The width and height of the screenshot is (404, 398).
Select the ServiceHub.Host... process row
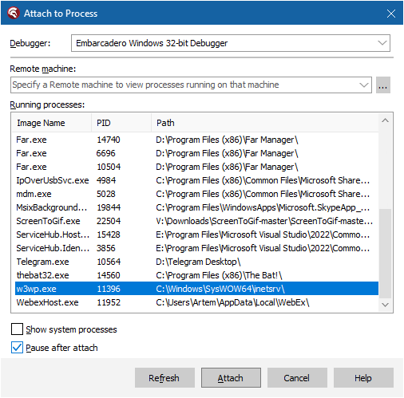pos(196,234)
